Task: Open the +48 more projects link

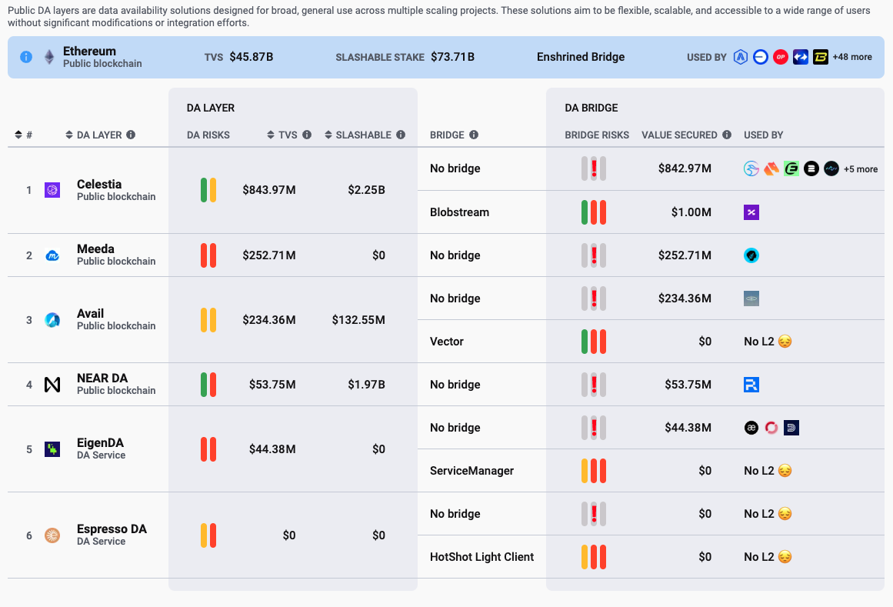Action: click(852, 57)
